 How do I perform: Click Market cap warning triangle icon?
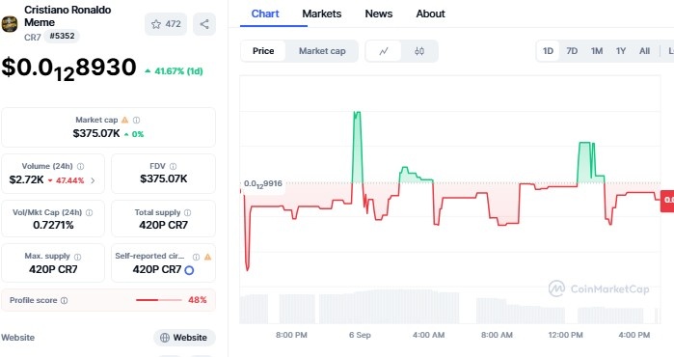[x=124, y=120]
